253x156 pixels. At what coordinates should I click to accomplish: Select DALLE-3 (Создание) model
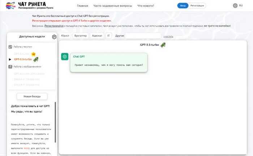click(x=27, y=84)
